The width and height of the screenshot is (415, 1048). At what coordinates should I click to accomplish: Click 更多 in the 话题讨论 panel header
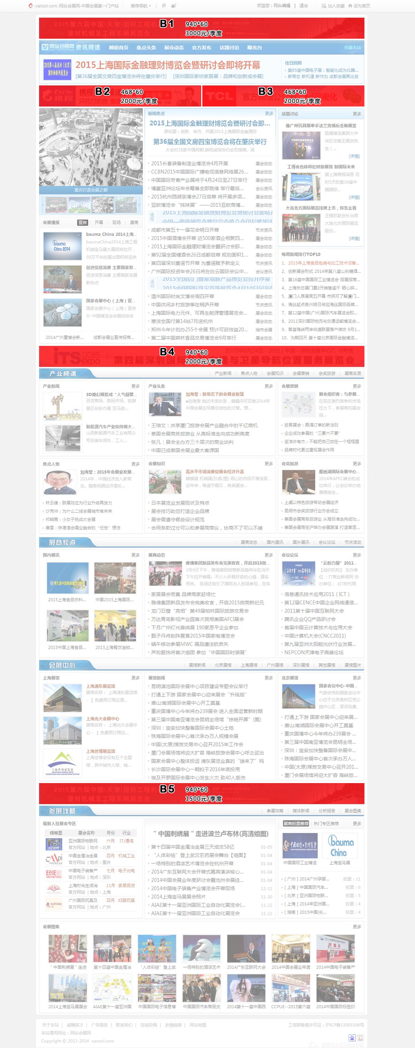coord(357,114)
